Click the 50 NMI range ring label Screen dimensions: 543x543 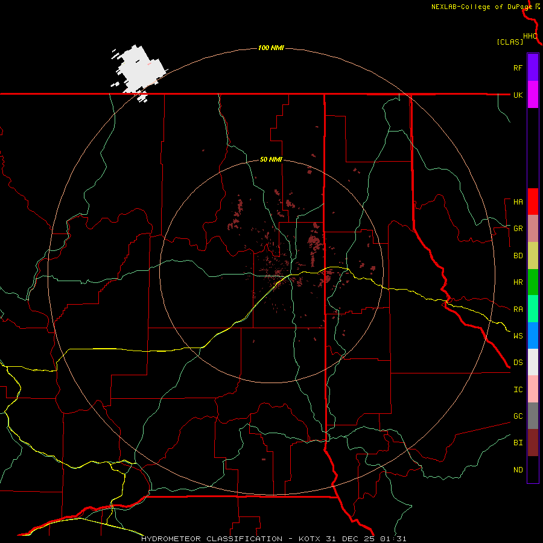pyautogui.click(x=271, y=160)
